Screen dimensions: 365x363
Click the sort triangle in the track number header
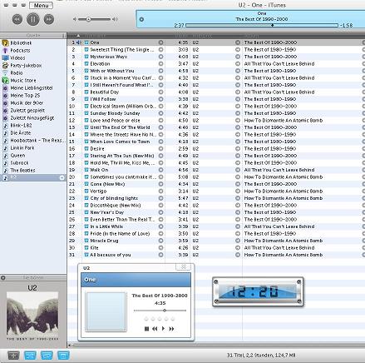point(78,36)
